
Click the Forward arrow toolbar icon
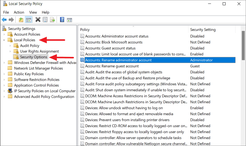11,20
